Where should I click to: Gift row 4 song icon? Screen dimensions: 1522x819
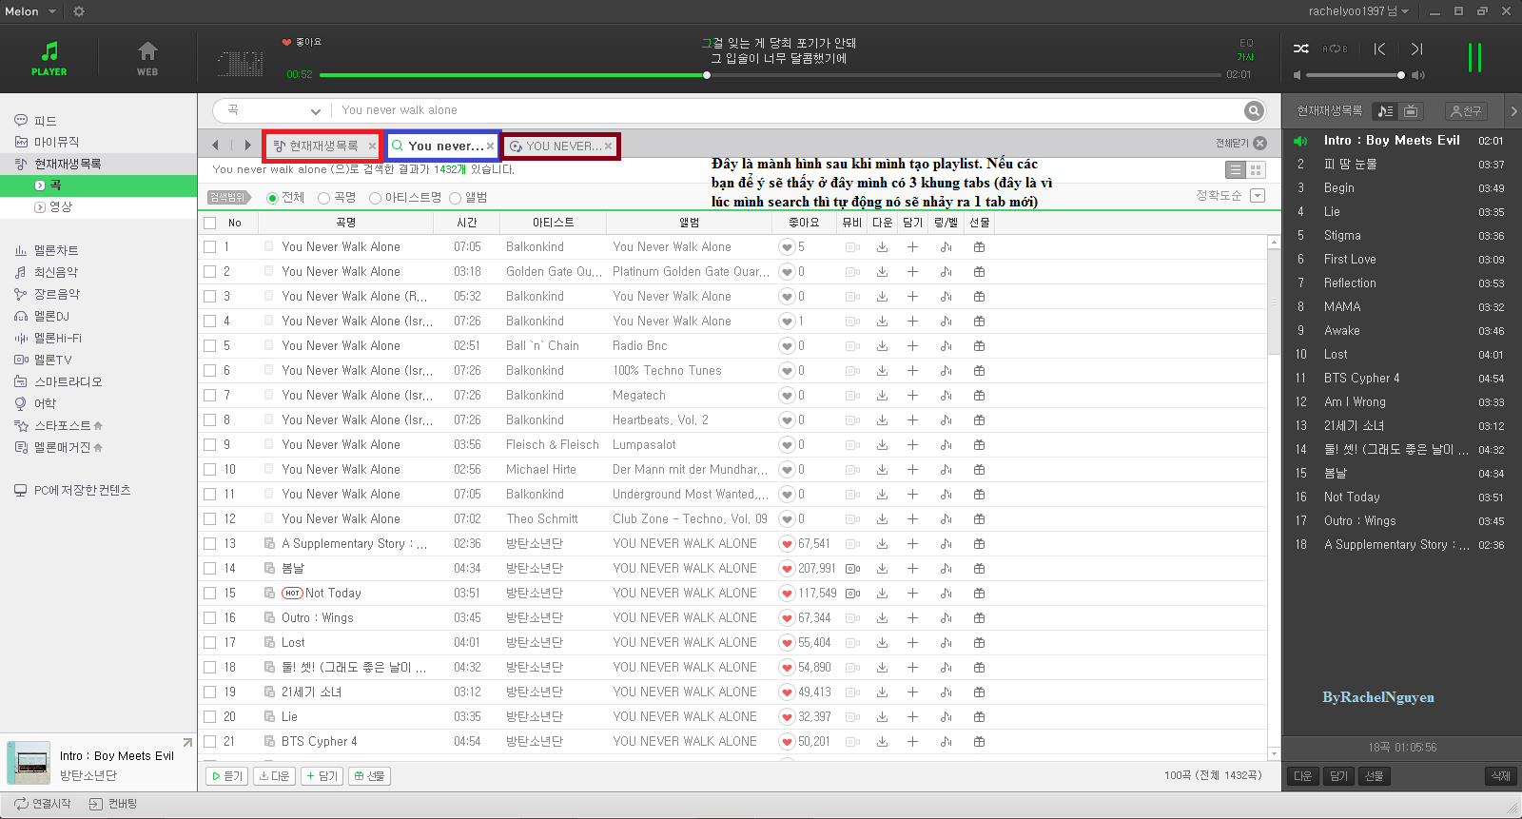(979, 321)
